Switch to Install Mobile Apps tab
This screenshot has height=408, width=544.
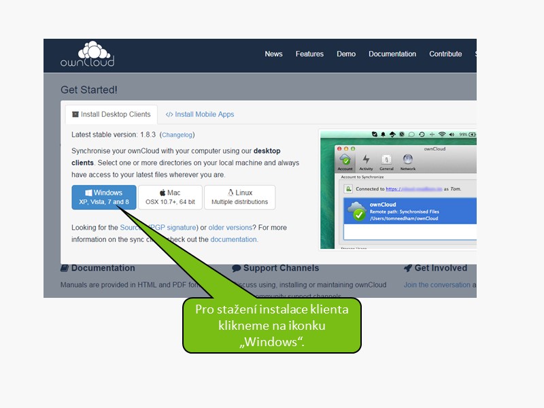(200, 114)
